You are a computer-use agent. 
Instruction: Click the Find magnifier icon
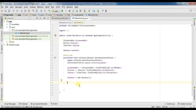coord(33,11)
